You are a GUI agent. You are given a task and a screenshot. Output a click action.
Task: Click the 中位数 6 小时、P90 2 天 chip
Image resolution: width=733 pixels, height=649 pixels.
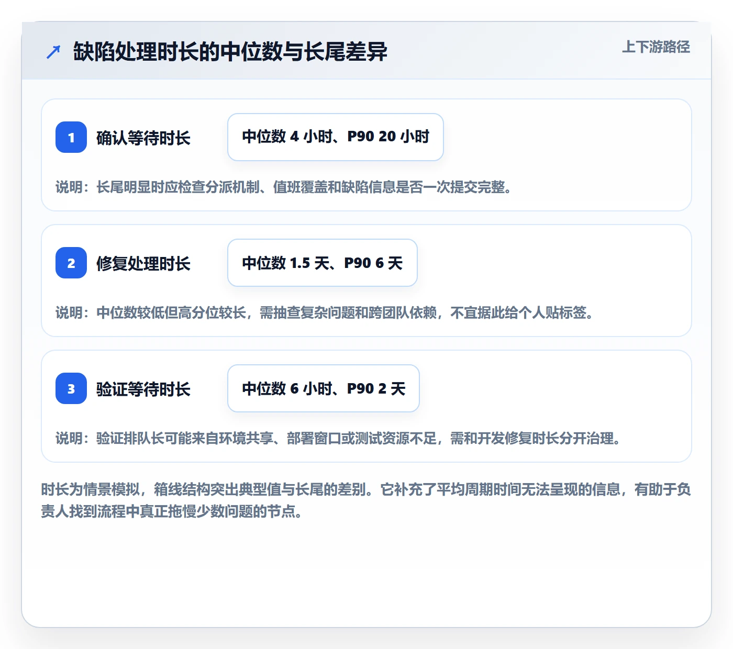pos(324,388)
